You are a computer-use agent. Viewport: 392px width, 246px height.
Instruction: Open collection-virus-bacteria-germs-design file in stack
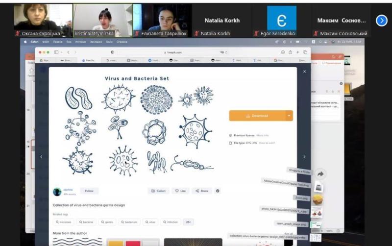tap(315, 238)
